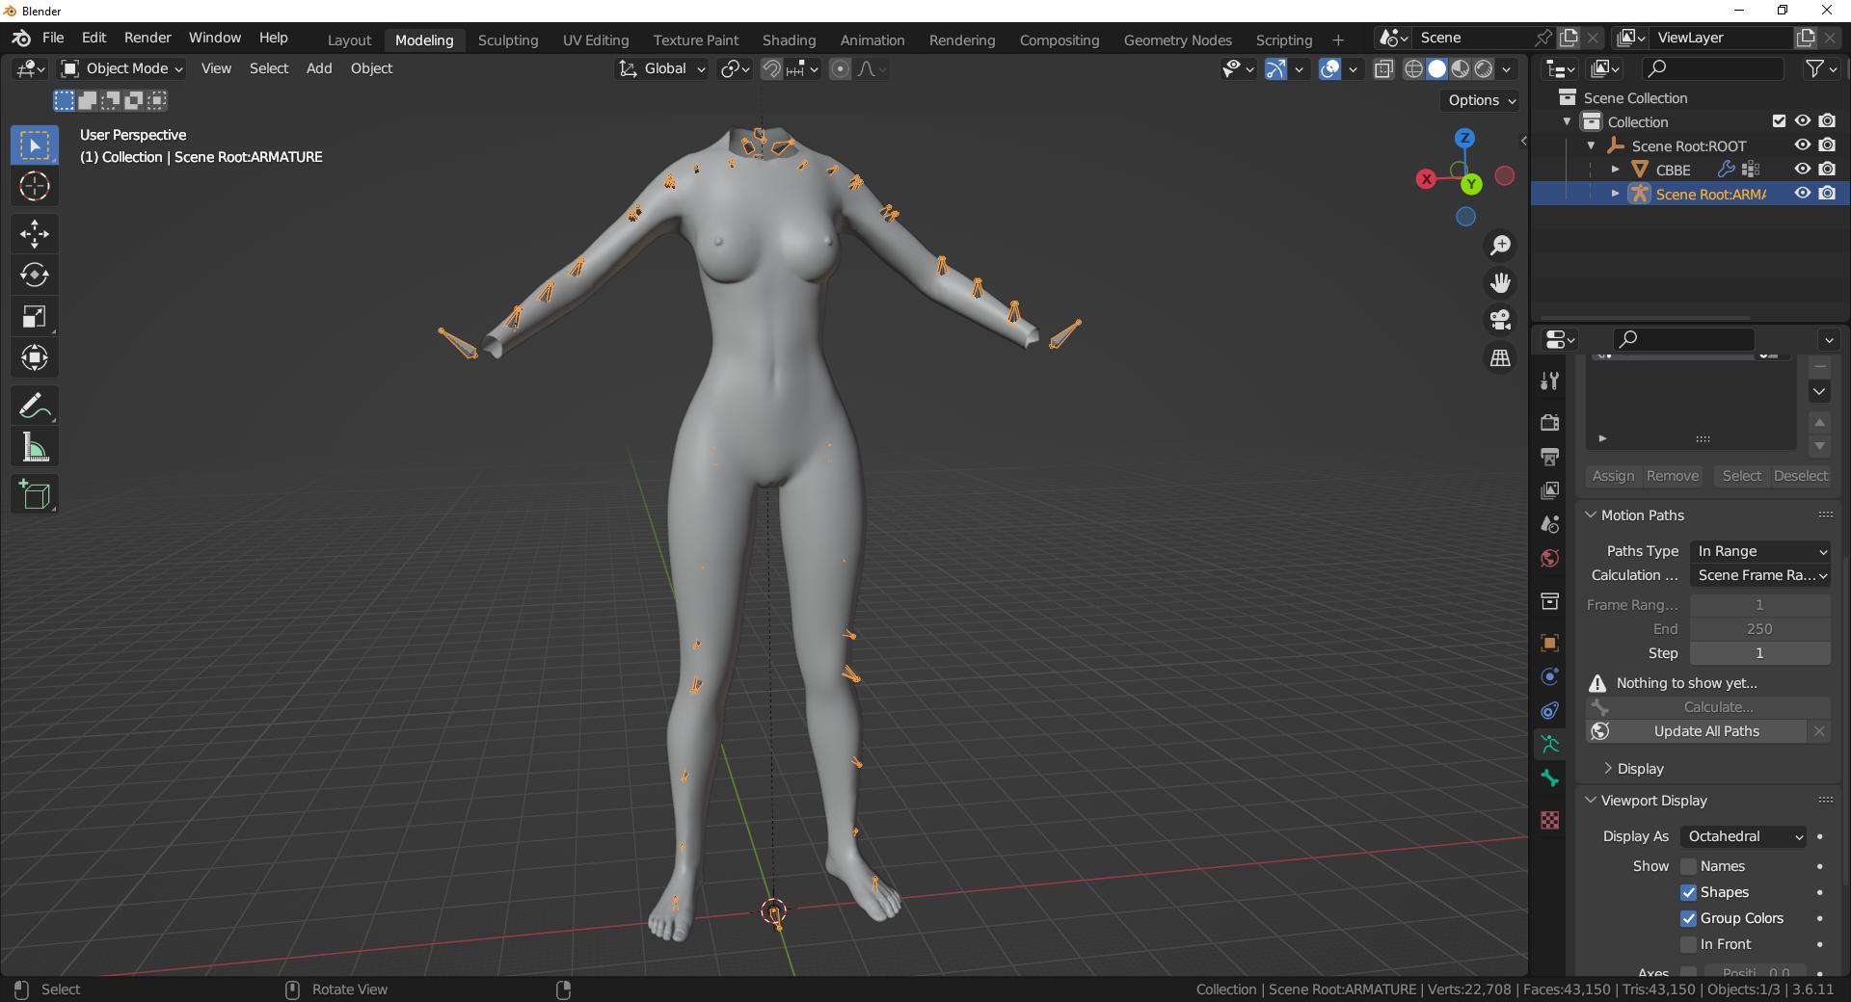Enable the Names checkbox
Screen dimensions: 1851x1002
click(1688, 866)
